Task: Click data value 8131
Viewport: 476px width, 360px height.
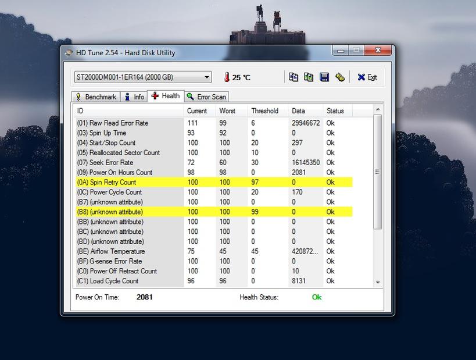Action: click(x=299, y=281)
